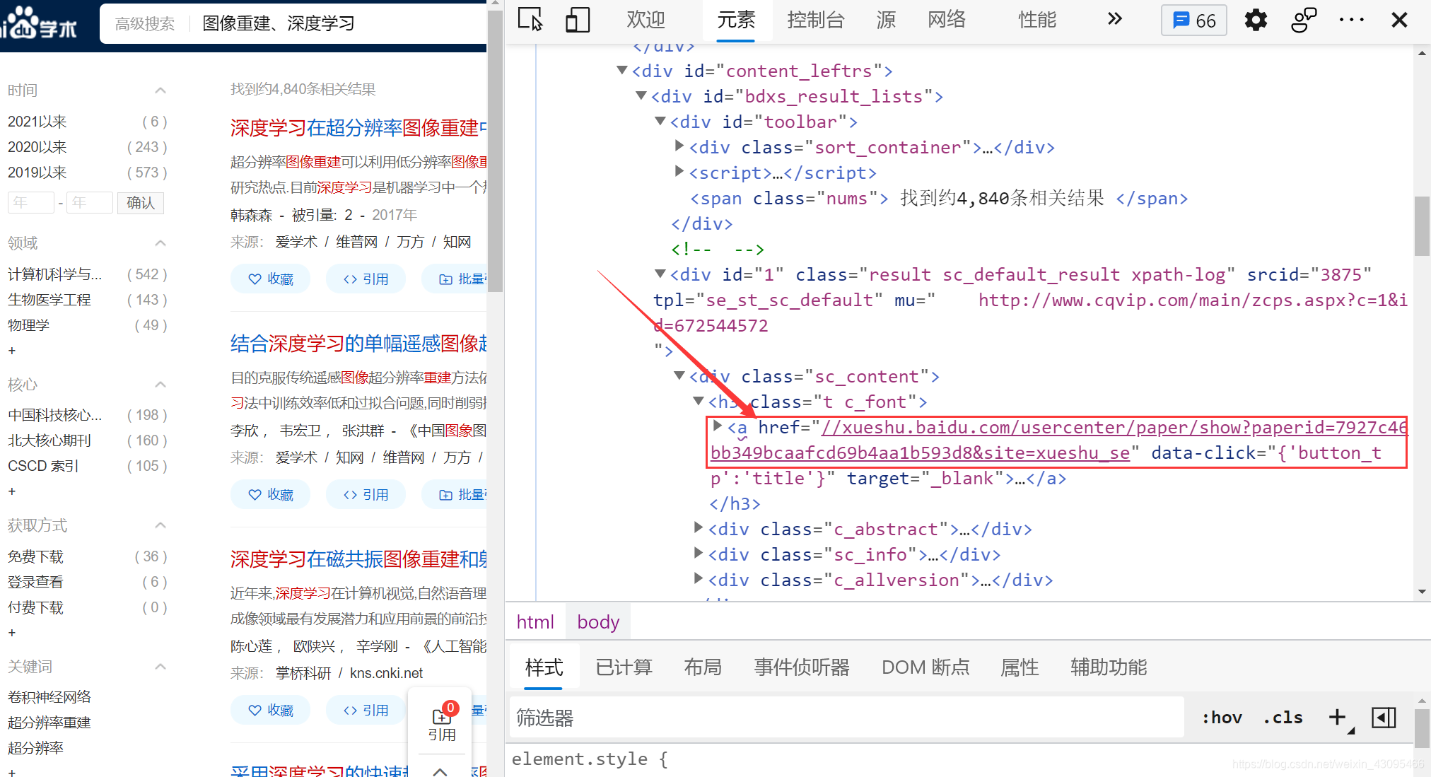Click the elements panel vertical scrollbar
This screenshot has width=1431, height=777.
point(1422,226)
